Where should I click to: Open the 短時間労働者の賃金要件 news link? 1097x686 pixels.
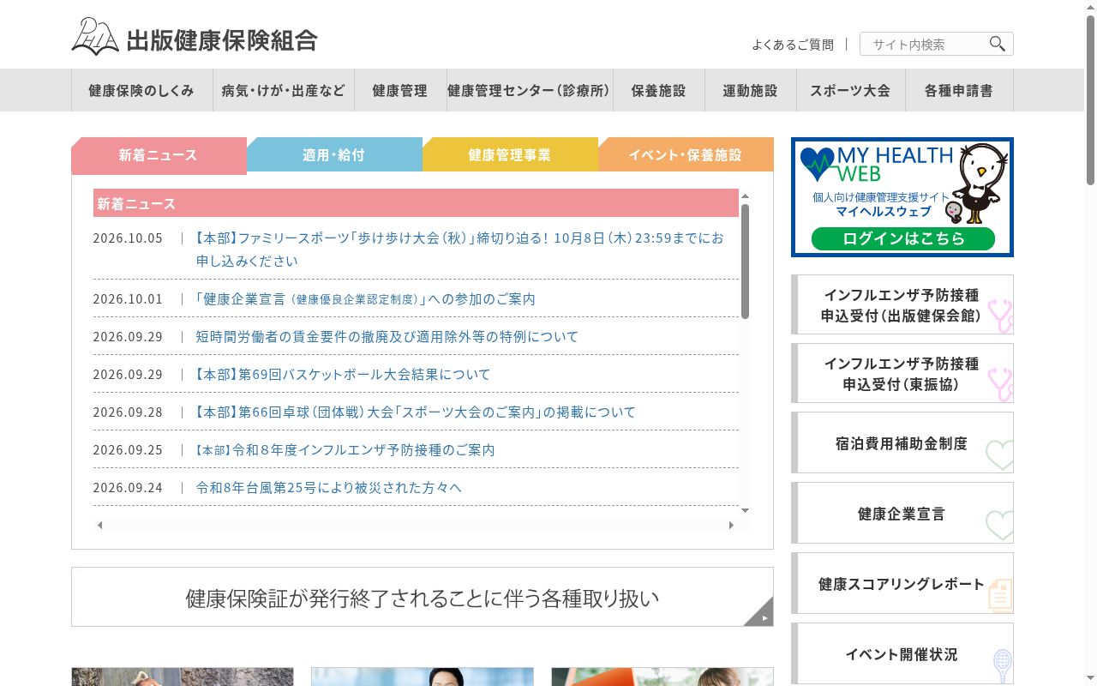click(387, 336)
